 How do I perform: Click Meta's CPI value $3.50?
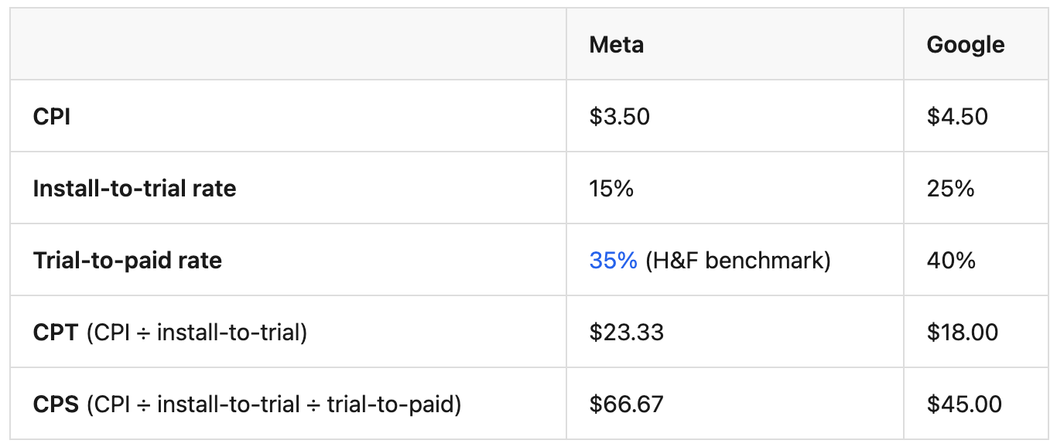(620, 117)
